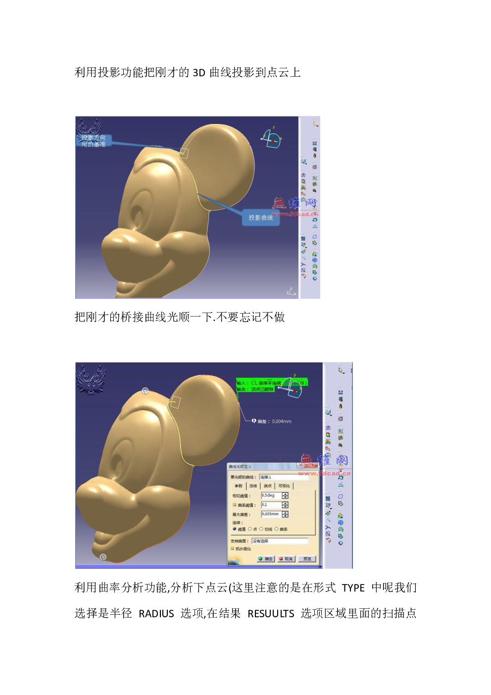This screenshot has width=491, height=695.
Task: Click blue diamond icon ending upper screenshot toolbar
Action: (x=315, y=278)
